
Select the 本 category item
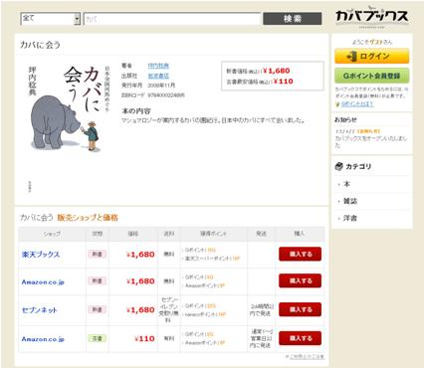346,184
